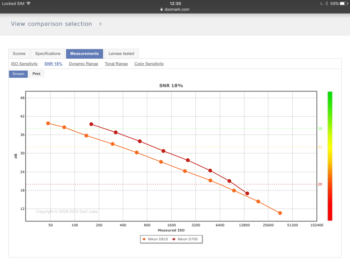The height and width of the screenshot is (262, 350).
Task: Tap the dxomark.com address bar
Action: 175,9
